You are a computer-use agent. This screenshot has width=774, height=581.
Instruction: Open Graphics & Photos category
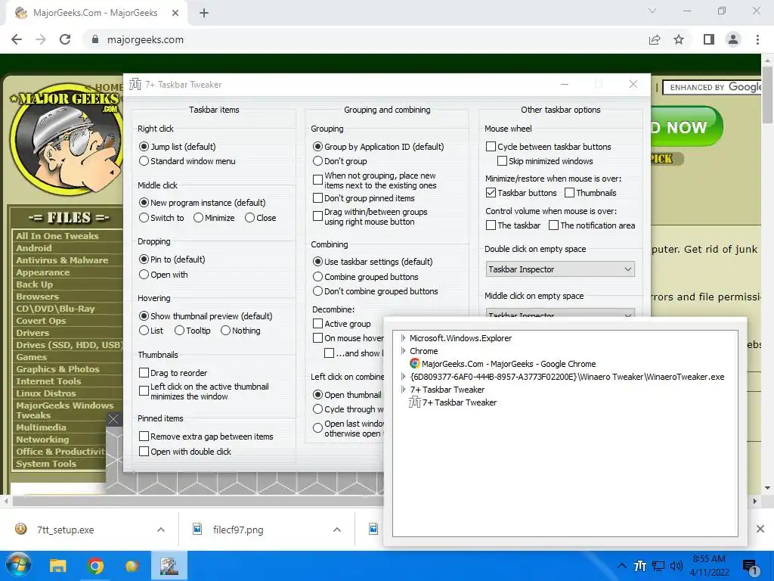(x=57, y=369)
